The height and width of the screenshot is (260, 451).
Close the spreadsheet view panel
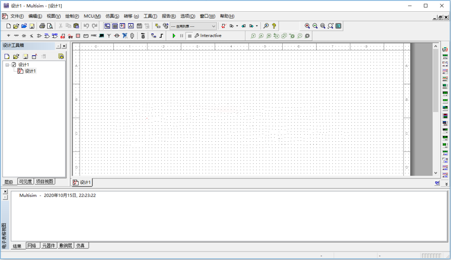tap(5, 191)
